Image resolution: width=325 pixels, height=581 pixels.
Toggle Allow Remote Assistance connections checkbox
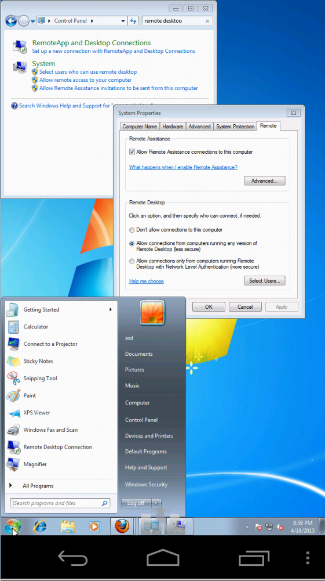coord(132,152)
